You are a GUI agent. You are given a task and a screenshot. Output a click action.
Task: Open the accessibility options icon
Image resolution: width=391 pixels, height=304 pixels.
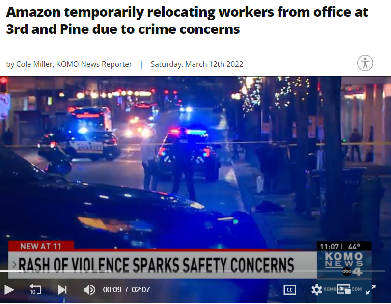[x=365, y=63]
